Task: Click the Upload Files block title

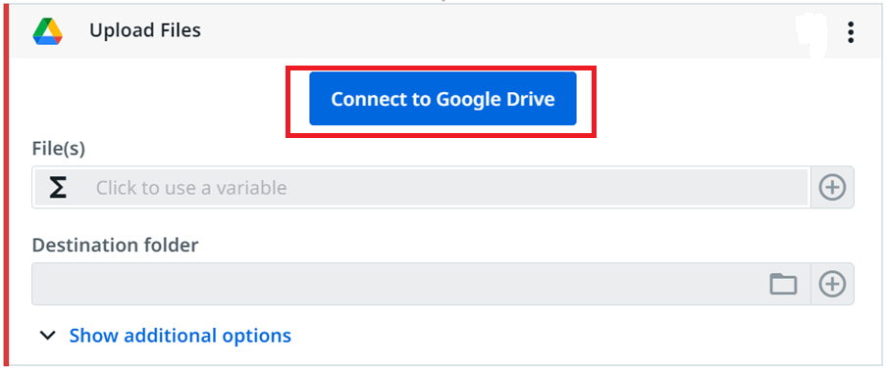Action: [x=145, y=30]
